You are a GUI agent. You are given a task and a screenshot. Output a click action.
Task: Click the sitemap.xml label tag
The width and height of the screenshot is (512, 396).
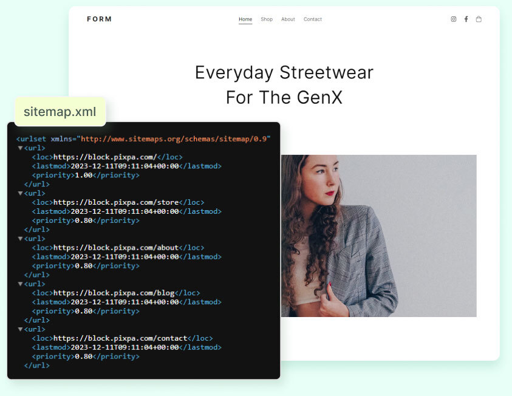[x=60, y=112]
